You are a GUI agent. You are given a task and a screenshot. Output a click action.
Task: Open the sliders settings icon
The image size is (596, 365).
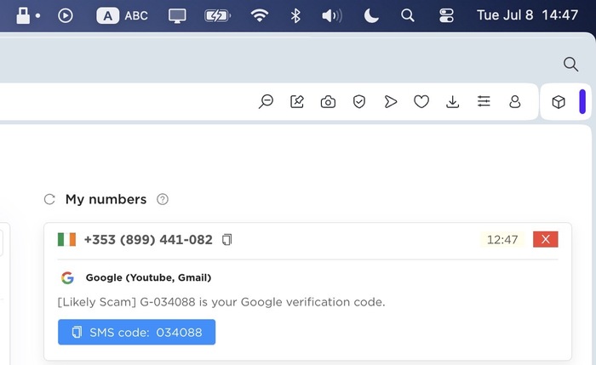point(484,102)
